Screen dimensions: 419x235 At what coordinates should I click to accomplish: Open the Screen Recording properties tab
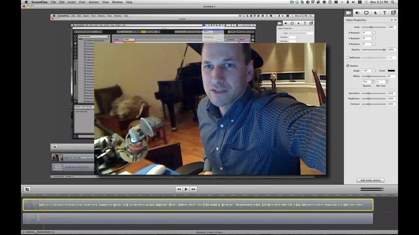(367, 13)
